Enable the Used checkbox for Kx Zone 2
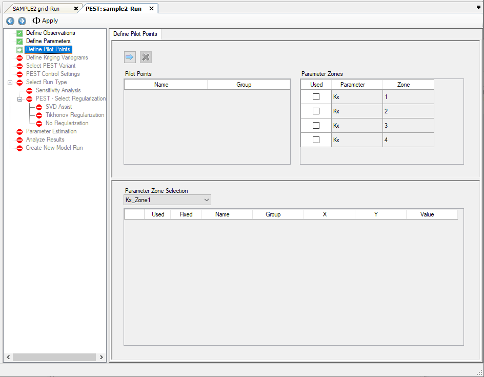Viewport: 484px width, 377px height. 316,111
